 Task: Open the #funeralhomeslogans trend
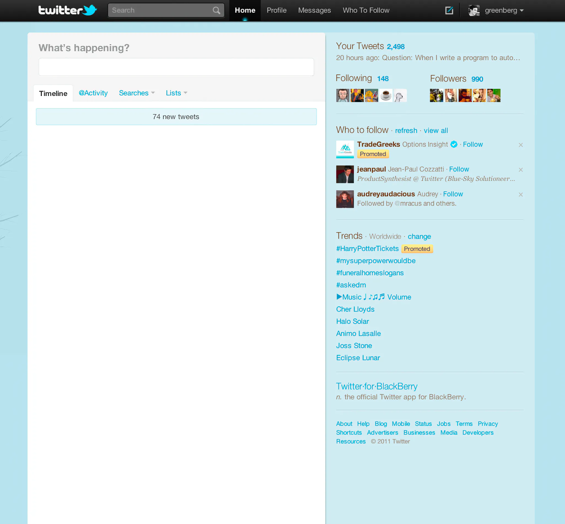click(x=370, y=273)
